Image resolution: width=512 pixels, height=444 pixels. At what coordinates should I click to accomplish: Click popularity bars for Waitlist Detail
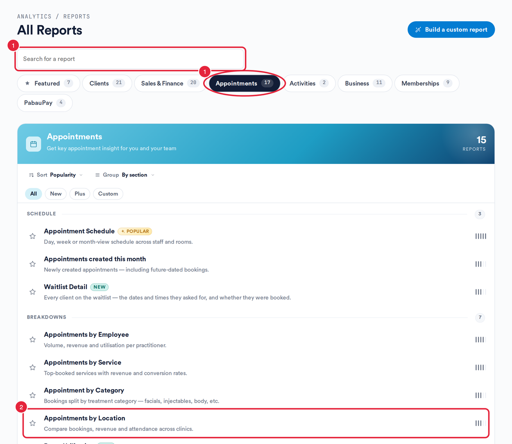pos(481,292)
